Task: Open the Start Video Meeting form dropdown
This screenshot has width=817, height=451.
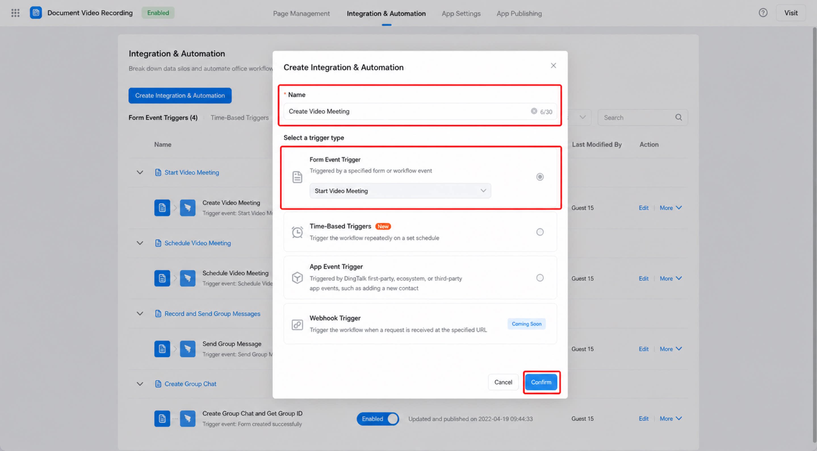Action: pyautogui.click(x=400, y=191)
